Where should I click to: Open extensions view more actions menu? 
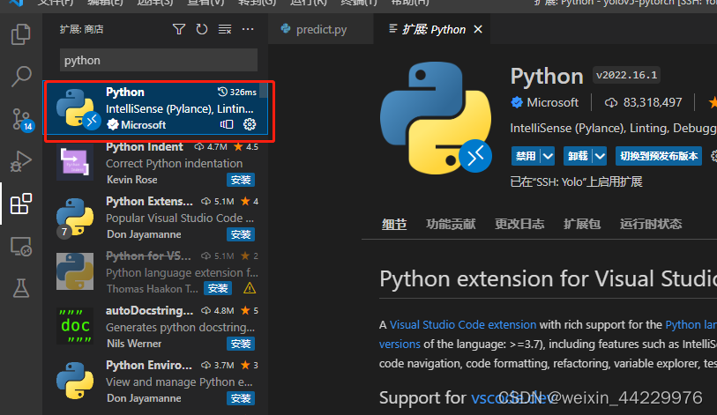pyautogui.click(x=248, y=29)
